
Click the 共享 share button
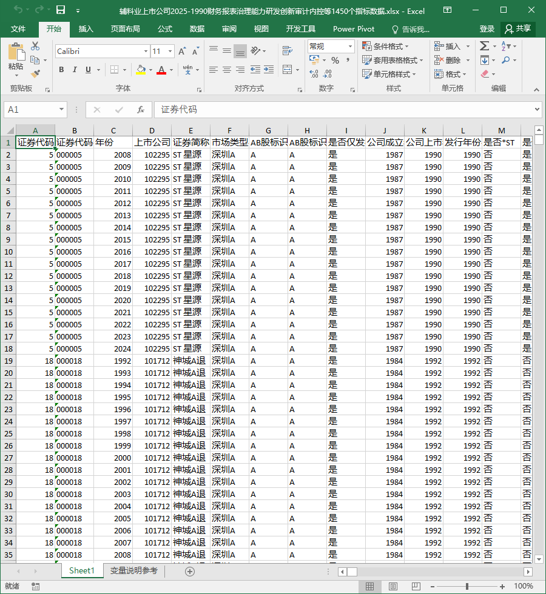[x=518, y=29]
